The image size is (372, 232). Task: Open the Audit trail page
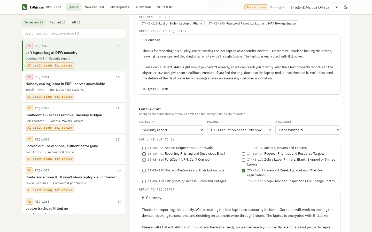point(143,7)
